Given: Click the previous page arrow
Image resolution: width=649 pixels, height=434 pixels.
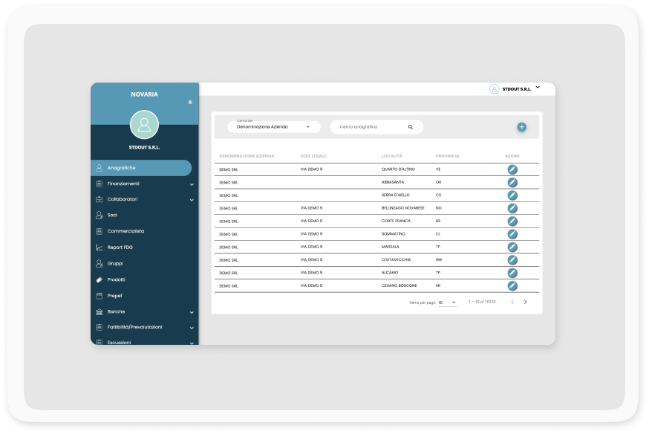Looking at the screenshot, I should pos(512,302).
